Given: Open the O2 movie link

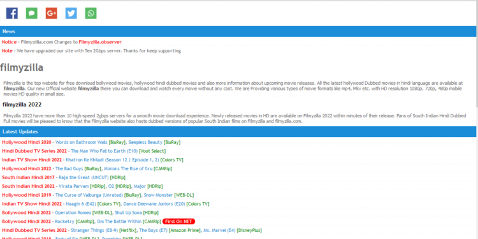Looking at the screenshot, I should tap(112, 187).
